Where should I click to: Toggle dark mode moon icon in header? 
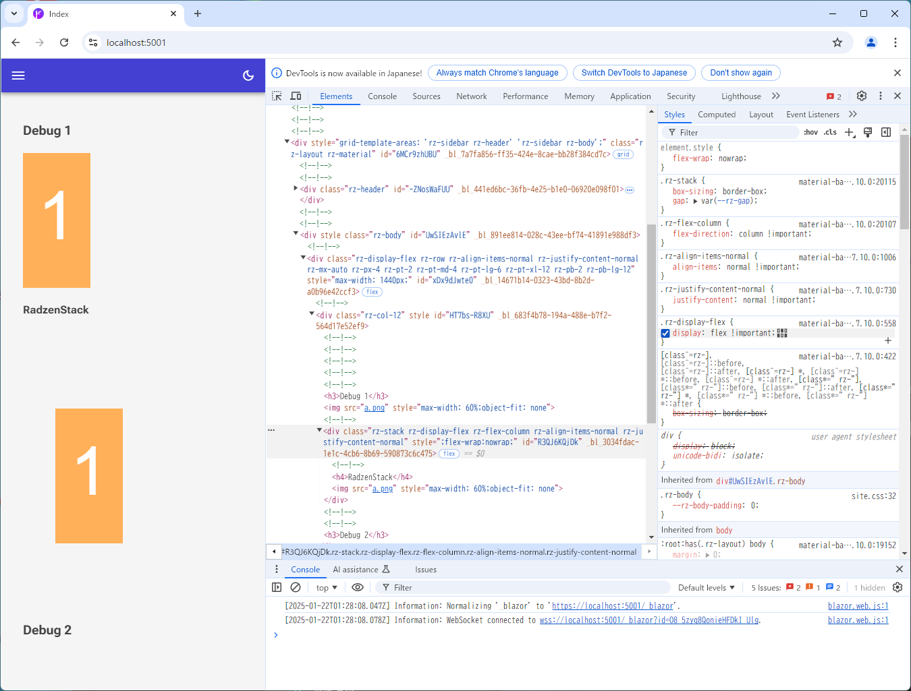tap(248, 76)
